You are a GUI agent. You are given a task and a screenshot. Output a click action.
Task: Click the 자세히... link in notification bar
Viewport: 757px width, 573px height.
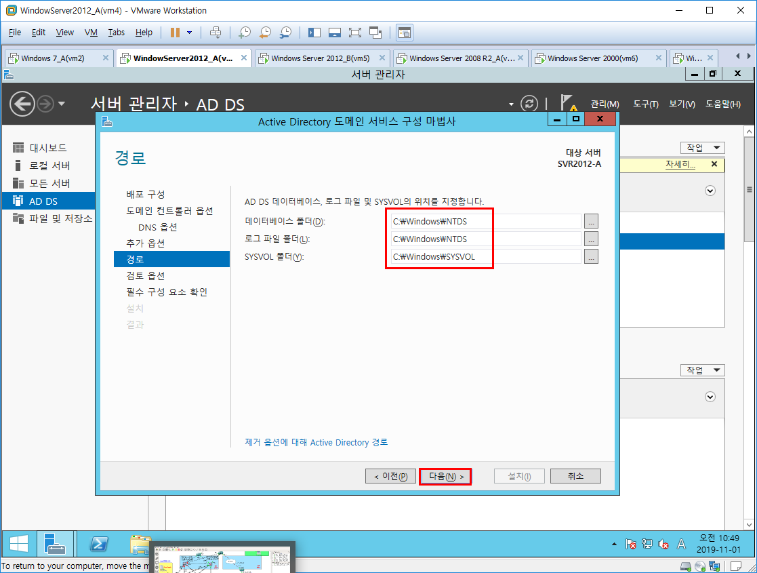click(680, 164)
